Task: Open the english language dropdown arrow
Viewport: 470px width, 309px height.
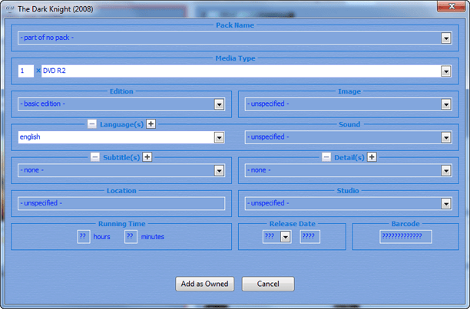Action: click(219, 137)
